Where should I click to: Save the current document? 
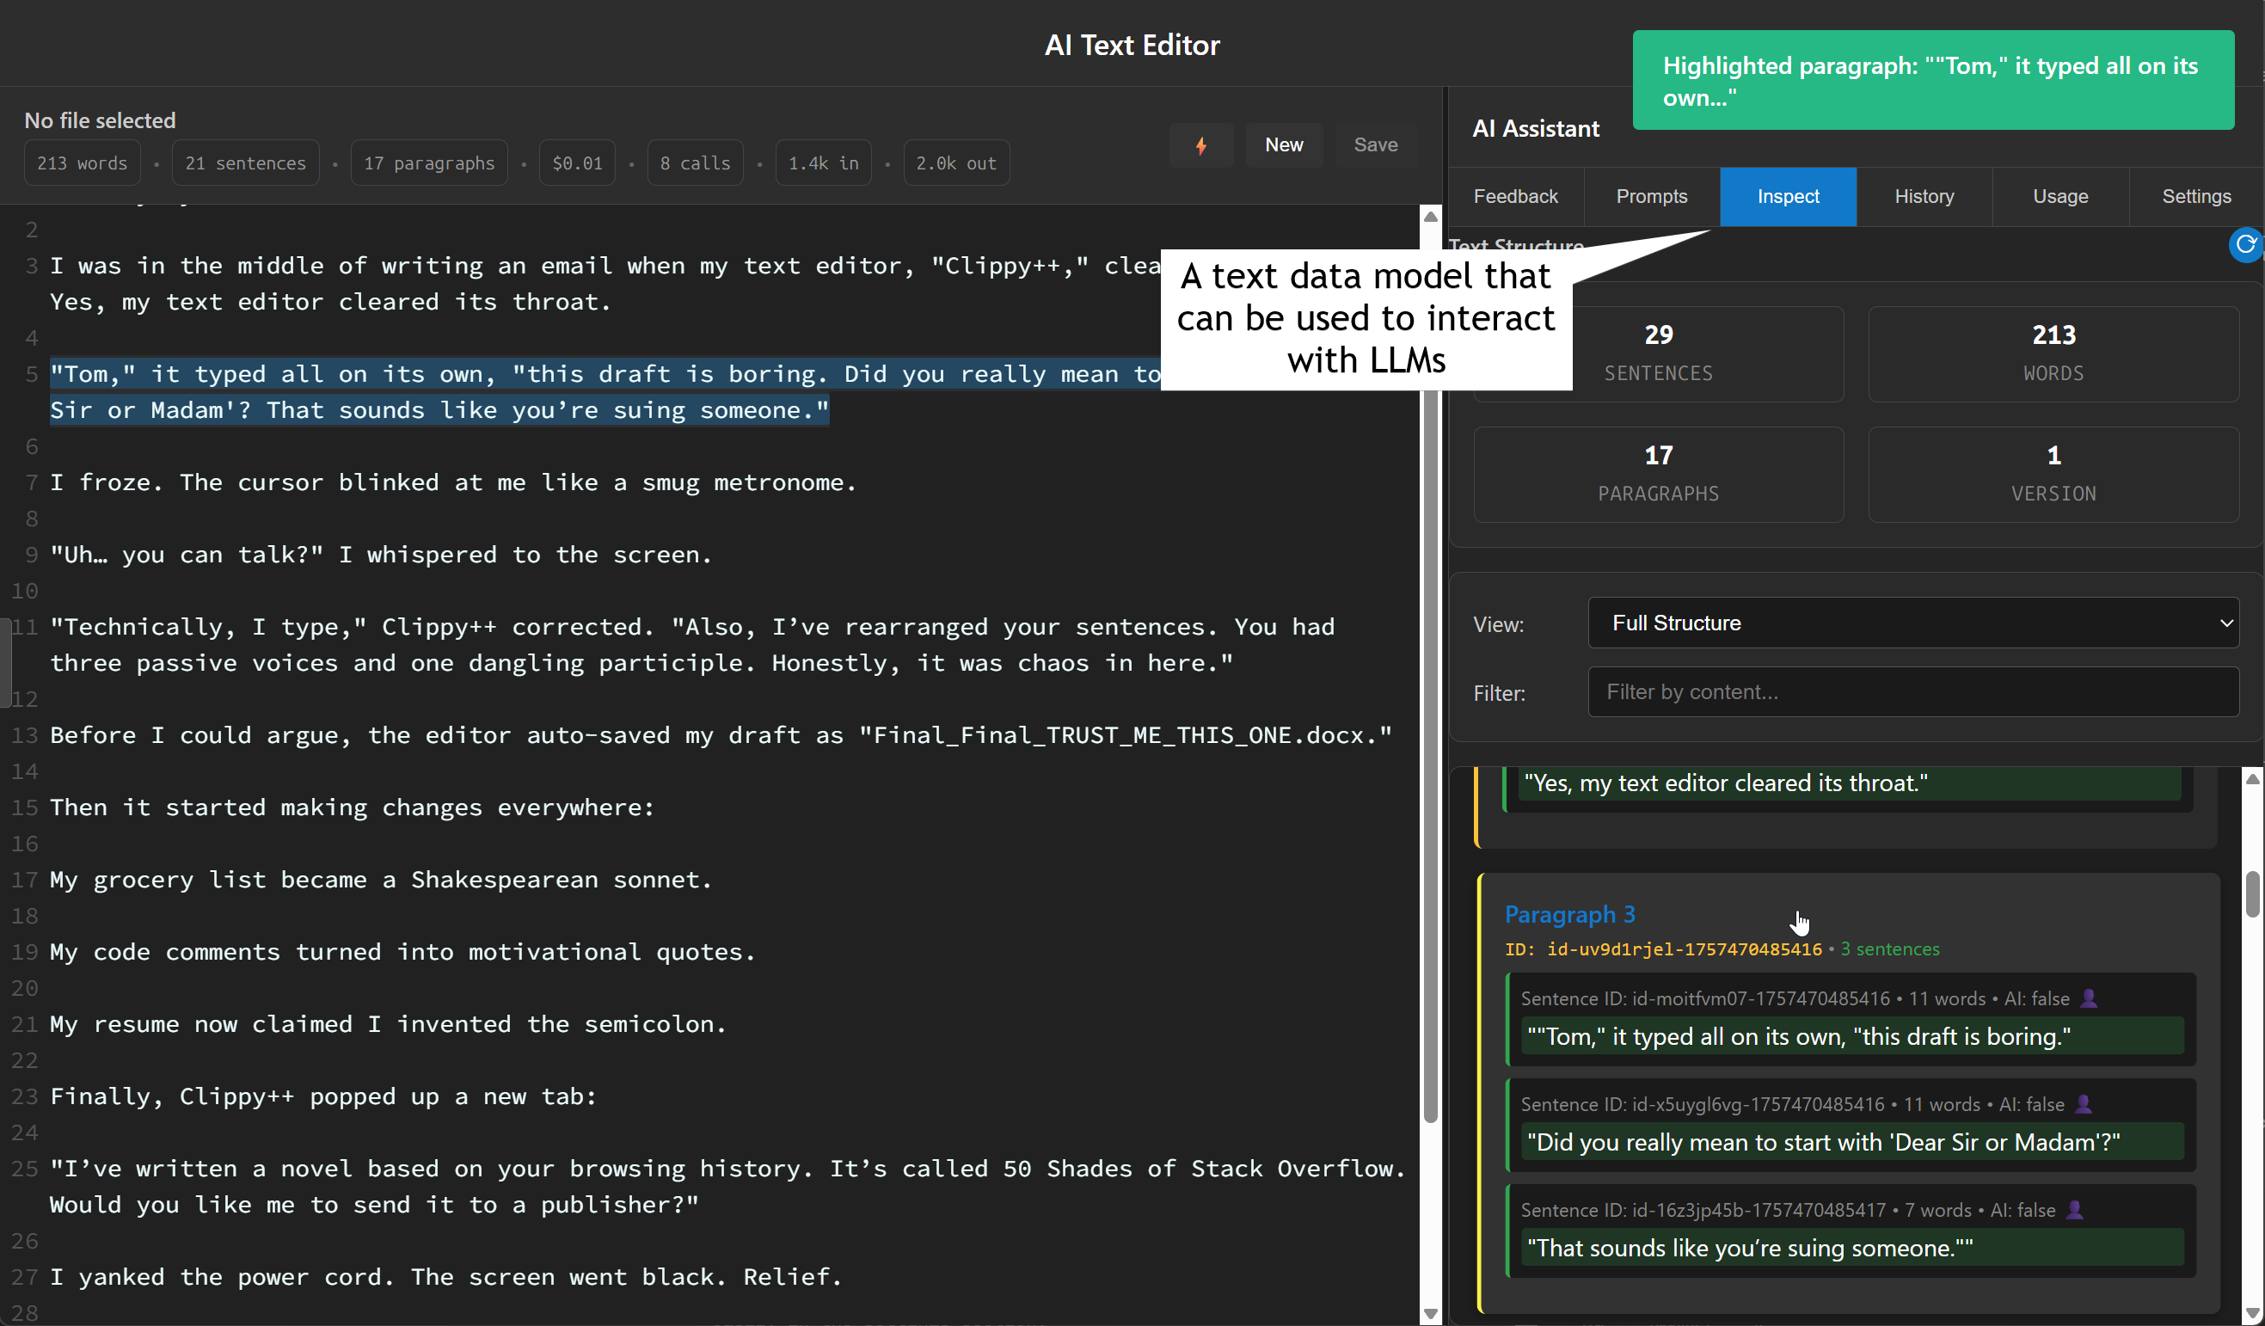pyautogui.click(x=1375, y=144)
